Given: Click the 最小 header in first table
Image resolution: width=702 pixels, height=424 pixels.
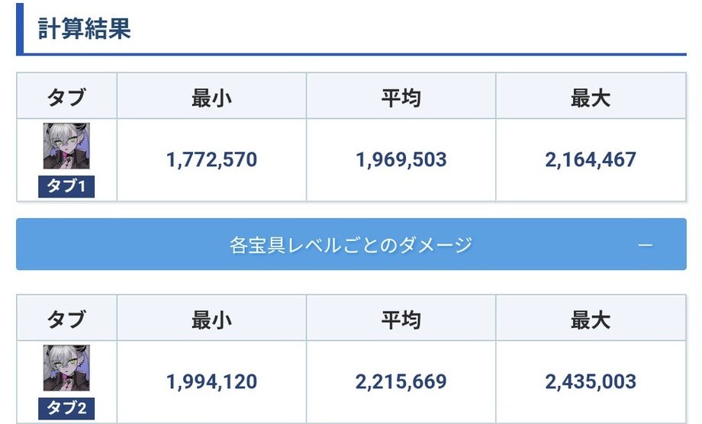Looking at the screenshot, I should (x=212, y=98).
